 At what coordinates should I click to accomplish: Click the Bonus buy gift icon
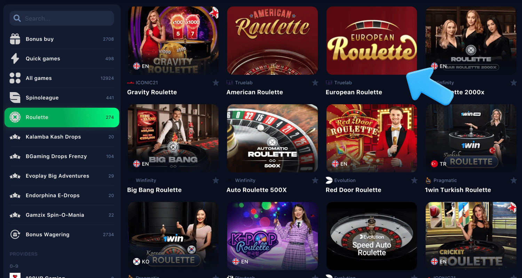(x=15, y=39)
